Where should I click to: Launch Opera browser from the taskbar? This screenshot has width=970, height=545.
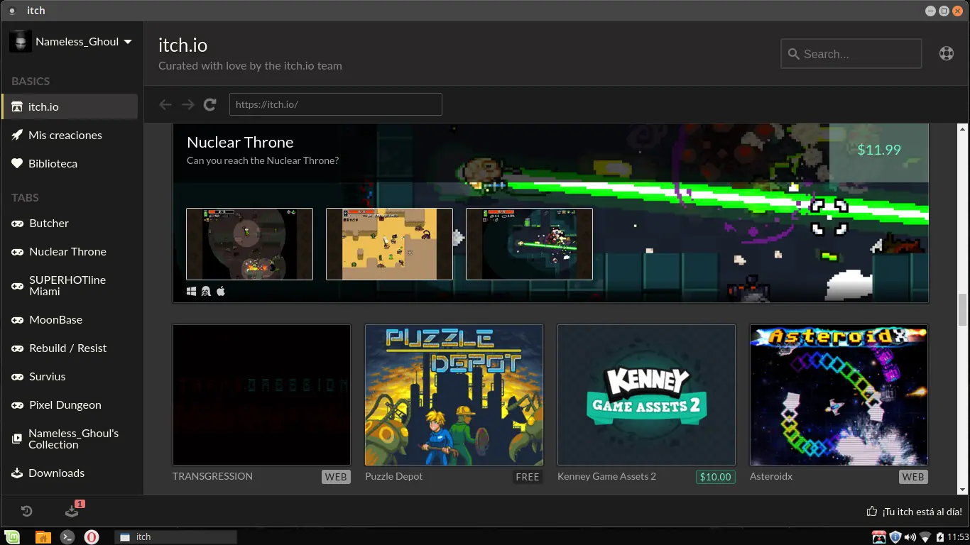pos(92,536)
